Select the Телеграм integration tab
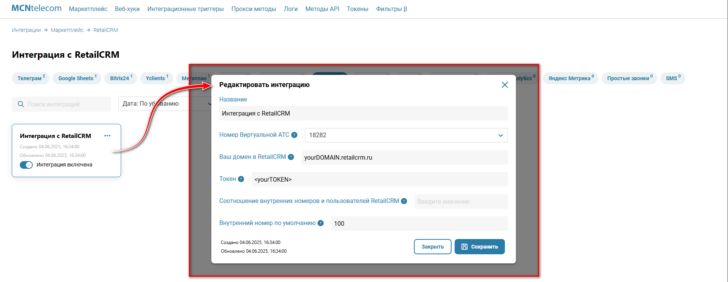 31,78
